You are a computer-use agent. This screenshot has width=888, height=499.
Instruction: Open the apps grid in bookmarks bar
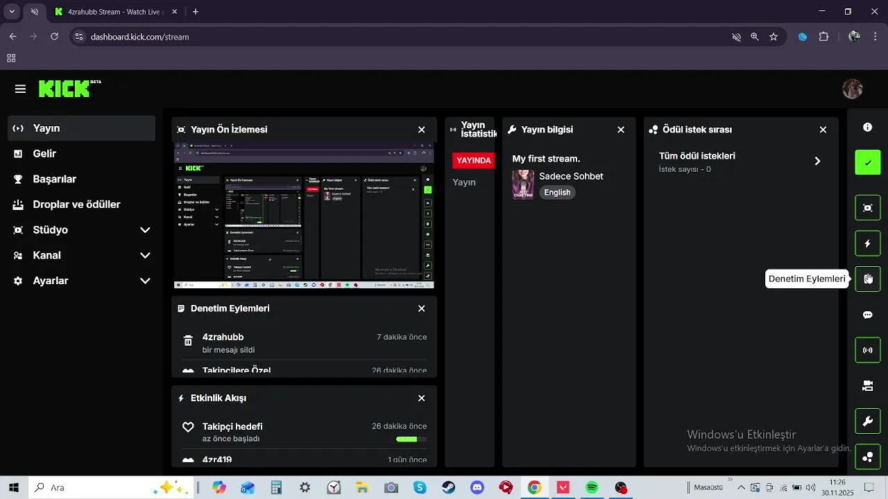11,58
